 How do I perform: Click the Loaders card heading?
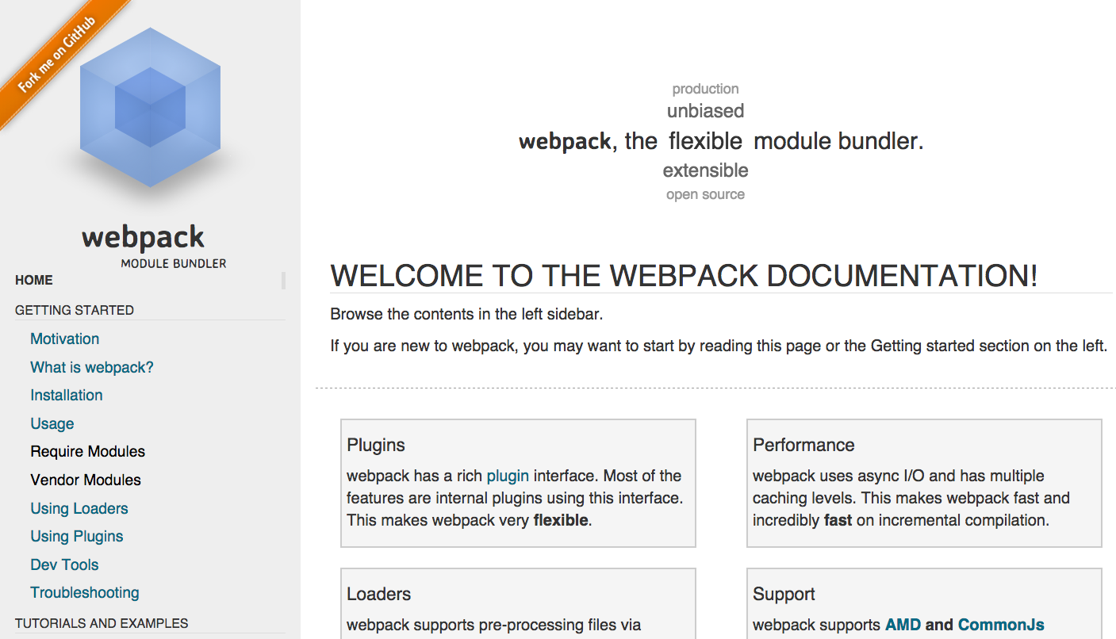coord(379,594)
